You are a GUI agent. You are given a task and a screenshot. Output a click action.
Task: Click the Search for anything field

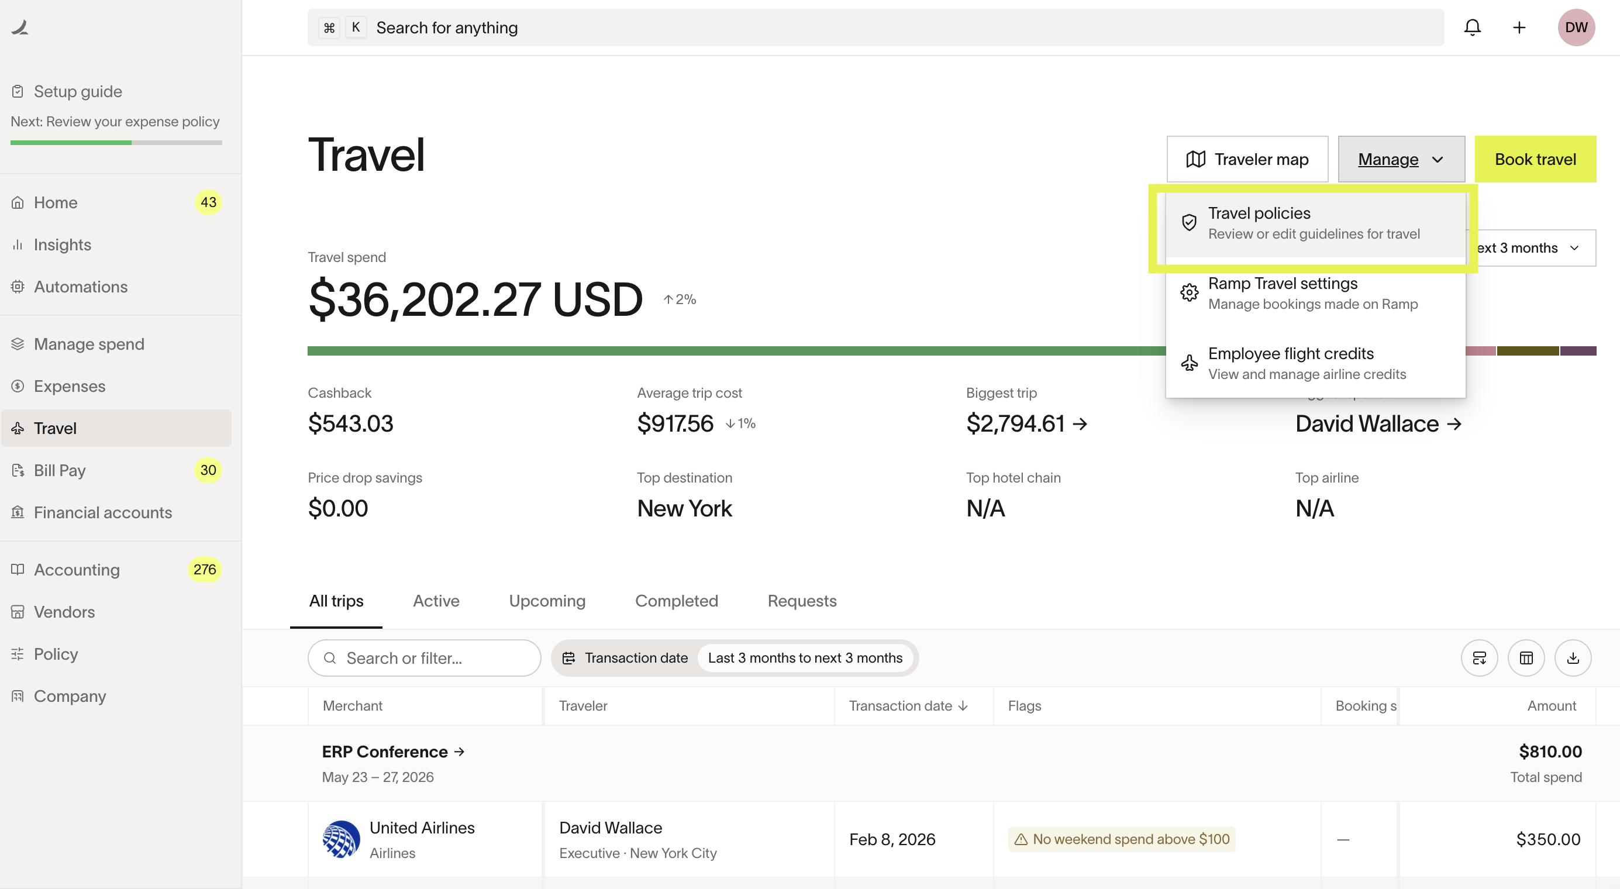(x=876, y=27)
